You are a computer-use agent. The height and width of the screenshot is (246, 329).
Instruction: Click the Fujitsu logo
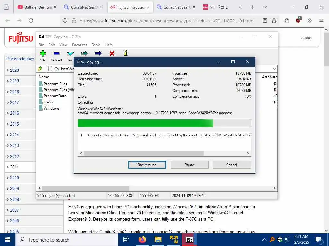[21, 38]
